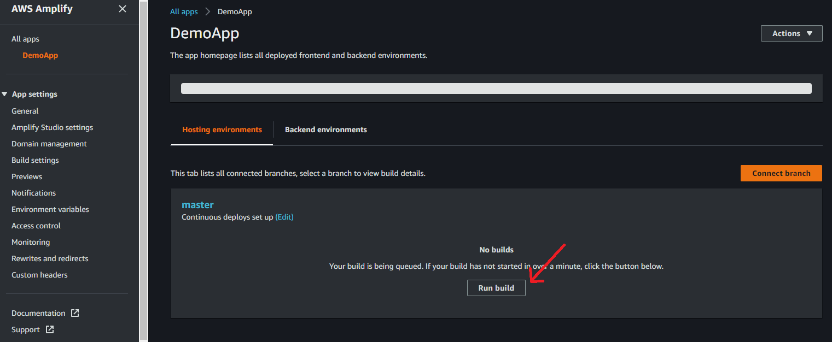This screenshot has height=342, width=832.
Task: Open external link icon beside Support
Action: (x=50, y=329)
